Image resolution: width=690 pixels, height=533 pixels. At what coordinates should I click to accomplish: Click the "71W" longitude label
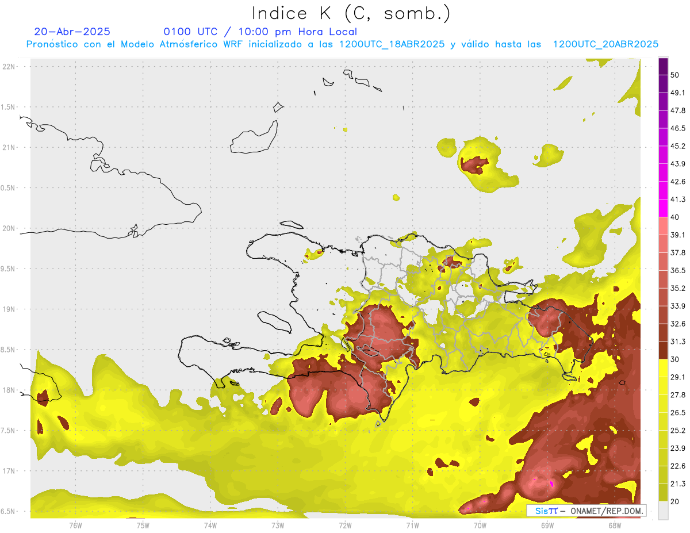click(412, 525)
